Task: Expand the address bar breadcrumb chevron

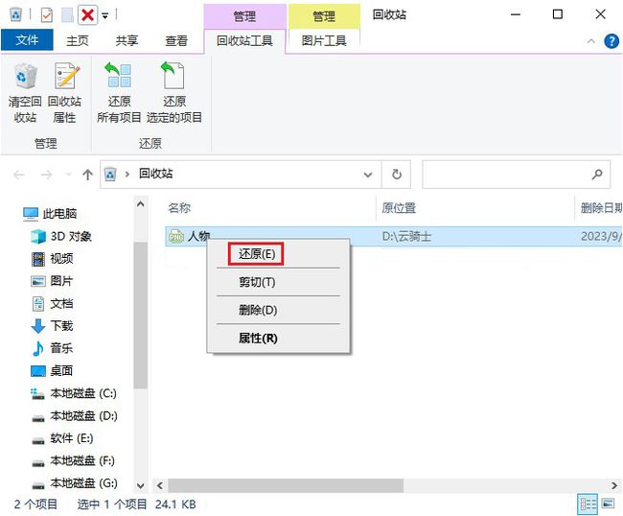Action: (x=127, y=175)
